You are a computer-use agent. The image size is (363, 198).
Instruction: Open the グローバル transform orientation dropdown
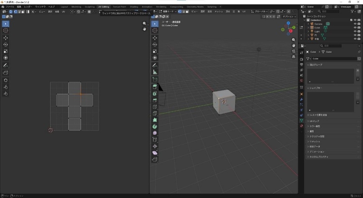click(x=259, y=11)
